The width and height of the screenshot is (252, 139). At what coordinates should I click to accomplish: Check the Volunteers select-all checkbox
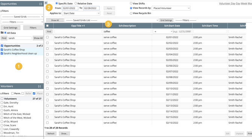(2, 99)
